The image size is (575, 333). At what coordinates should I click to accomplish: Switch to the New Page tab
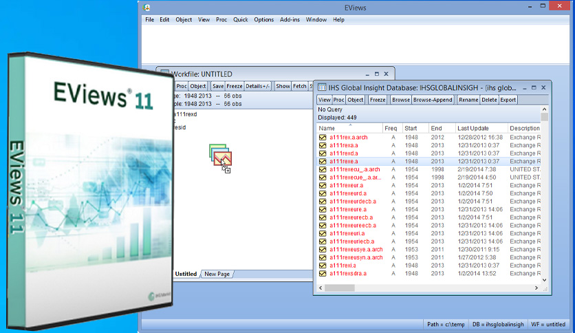[x=217, y=274]
